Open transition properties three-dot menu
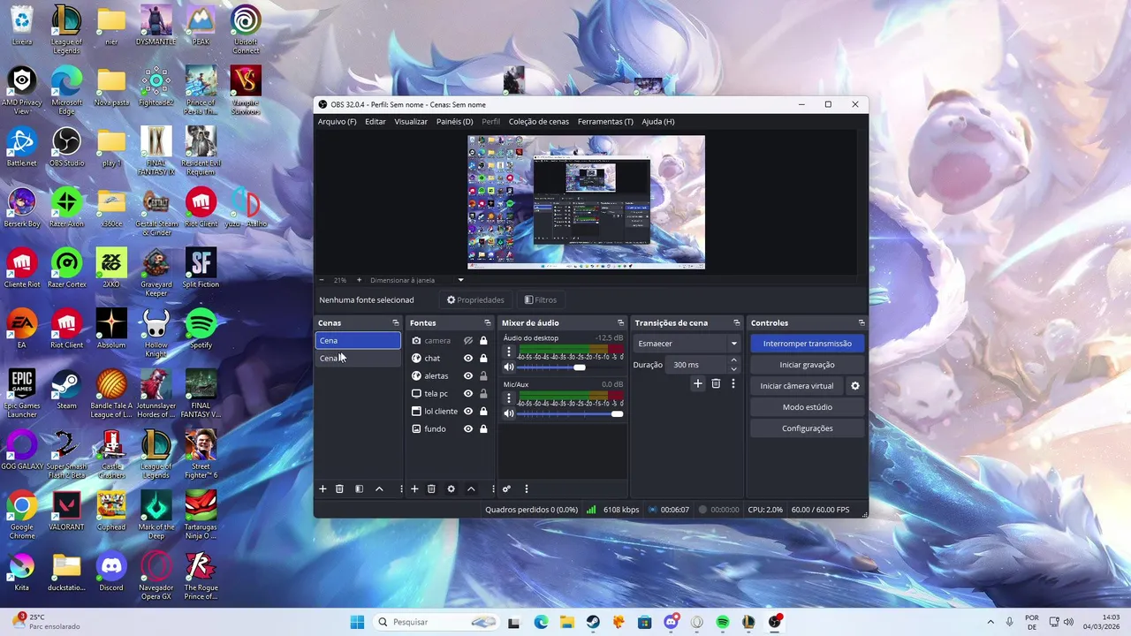The height and width of the screenshot is (636, 1131). point(732,383)
